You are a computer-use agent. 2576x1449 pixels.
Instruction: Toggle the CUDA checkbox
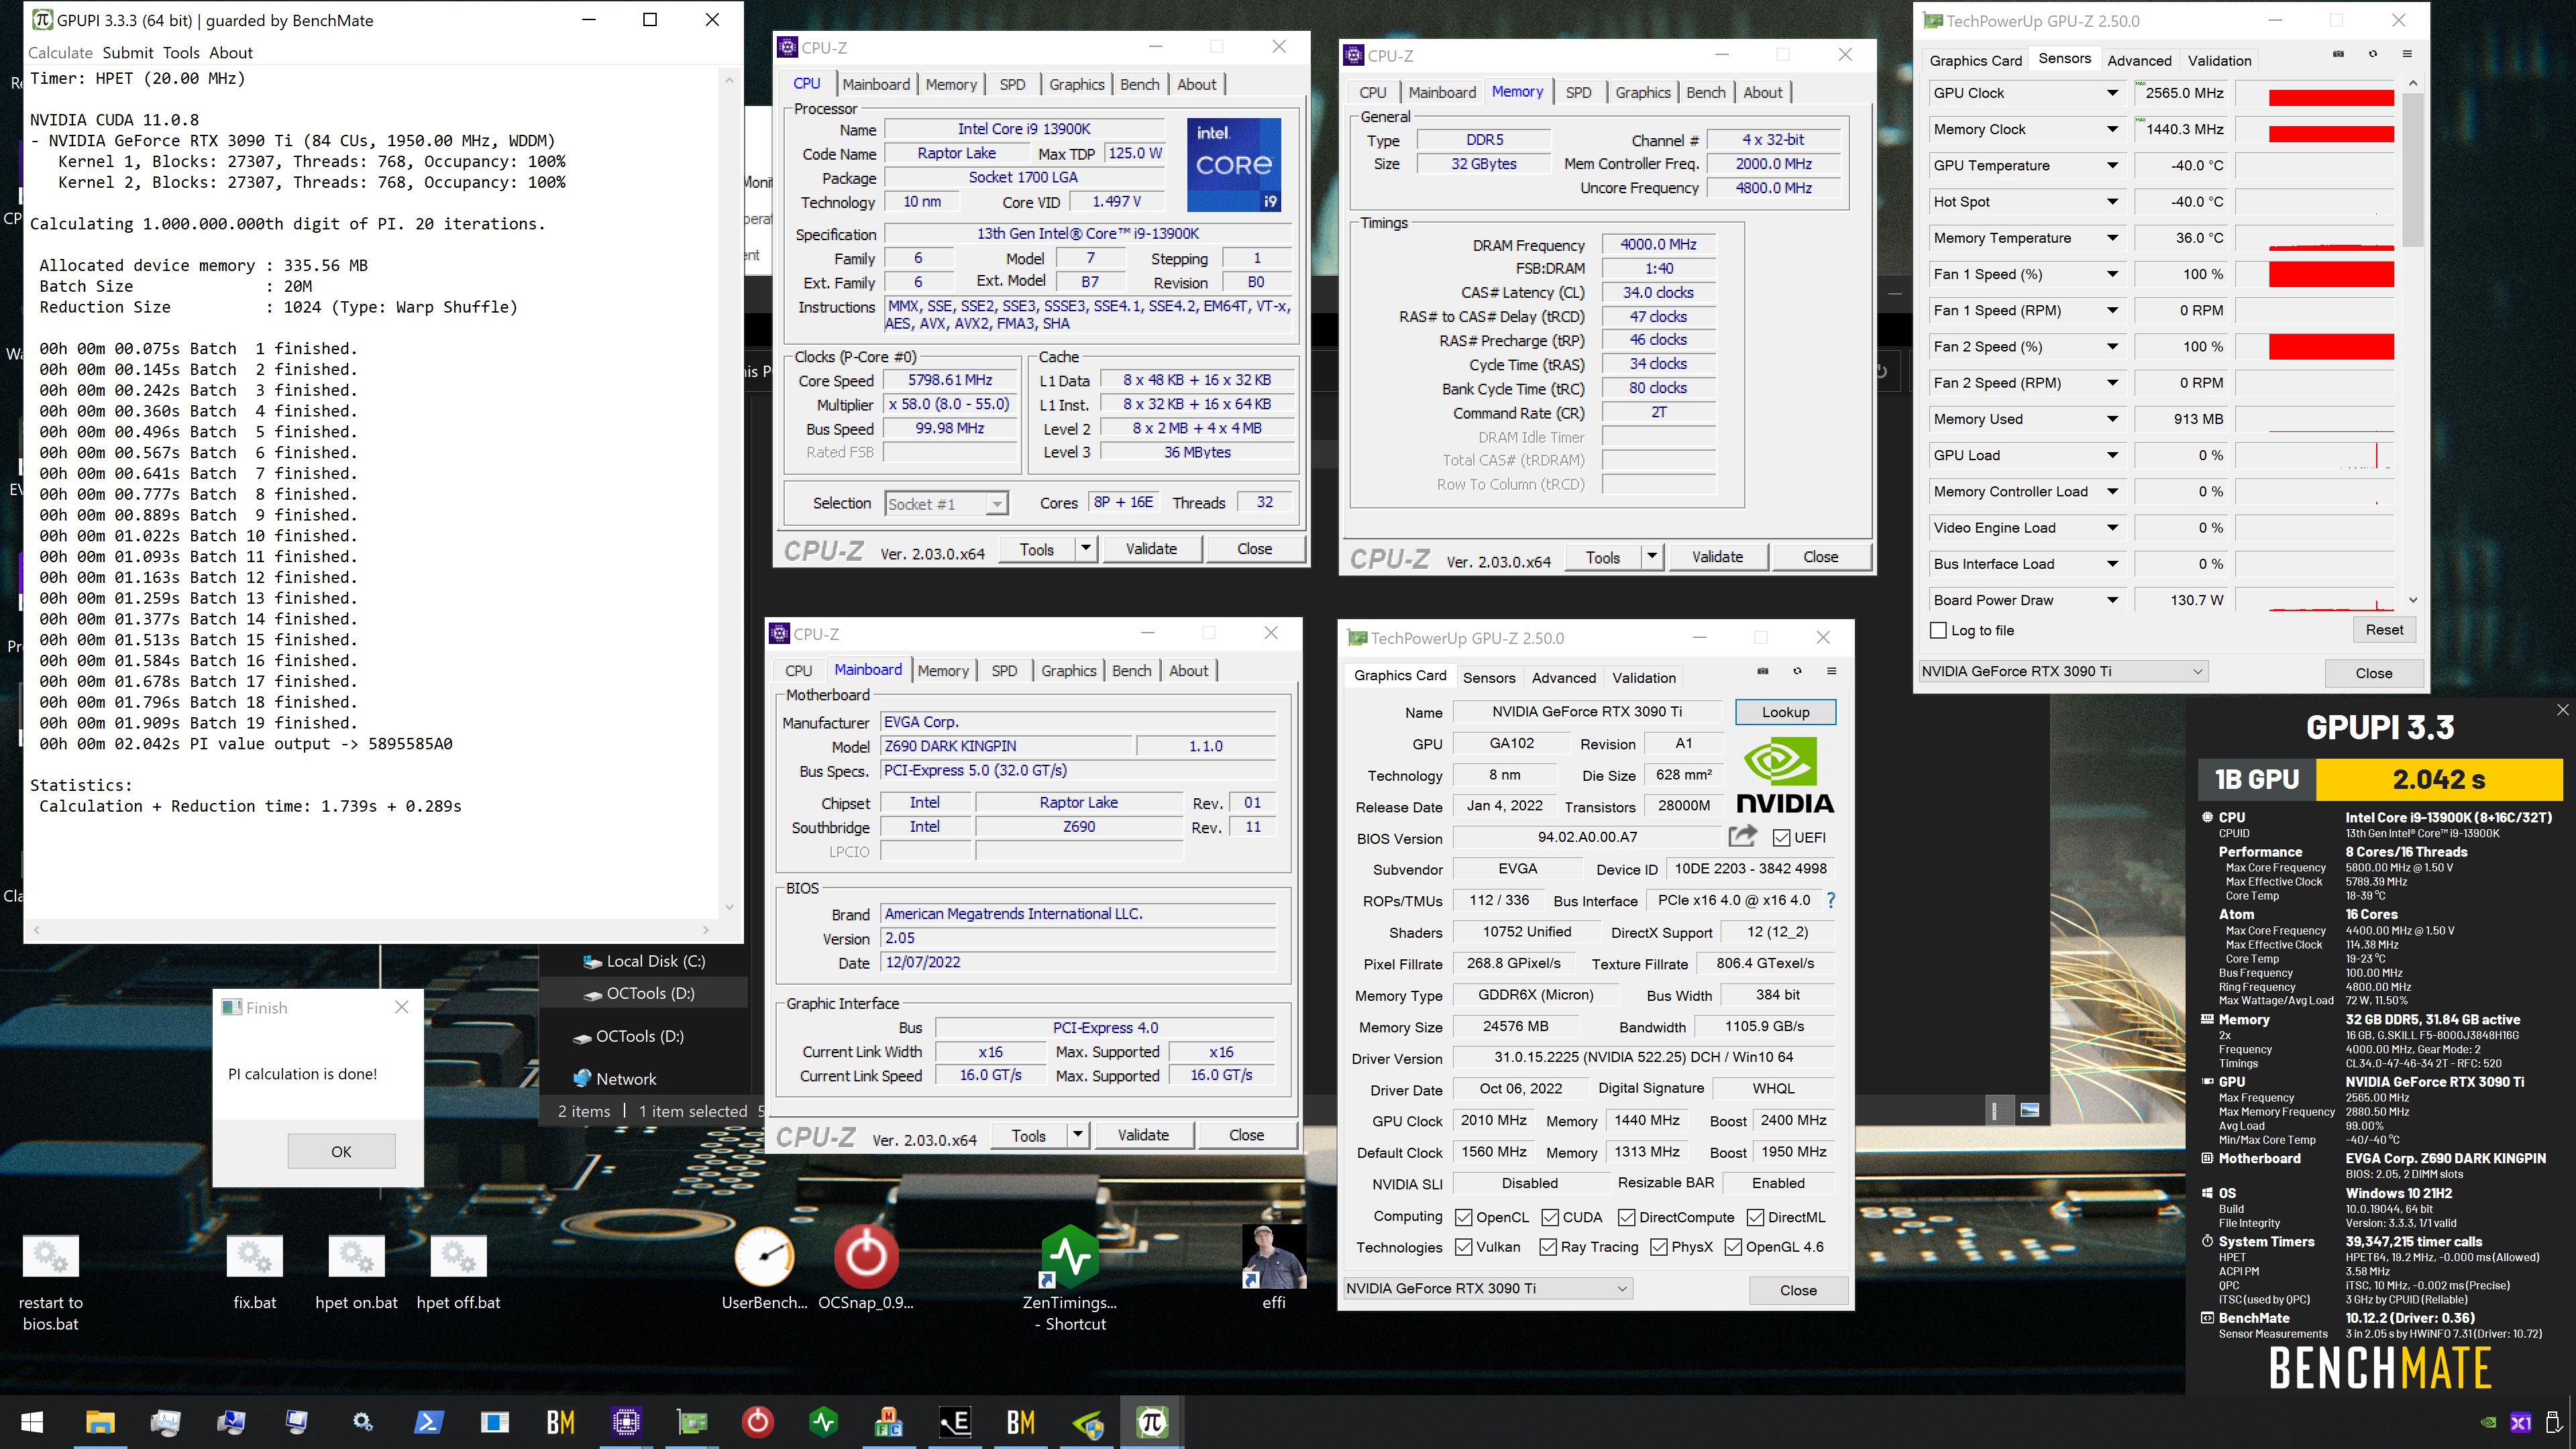(1550, 1217)
